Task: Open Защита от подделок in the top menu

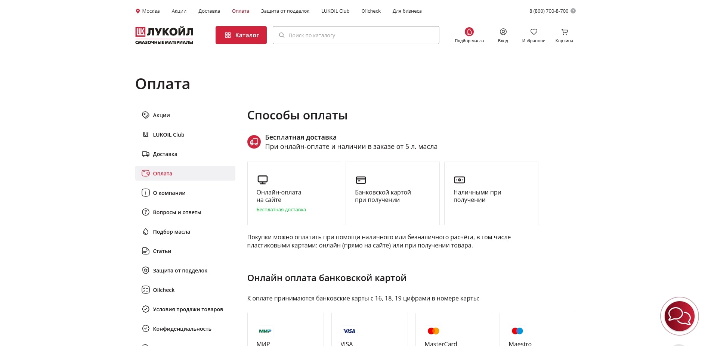Action: pyautogui.click(x=285, y=11)
